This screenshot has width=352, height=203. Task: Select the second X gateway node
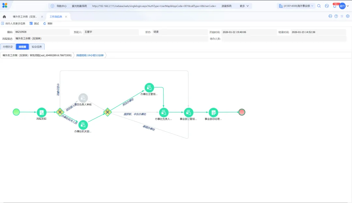(108, 112)
